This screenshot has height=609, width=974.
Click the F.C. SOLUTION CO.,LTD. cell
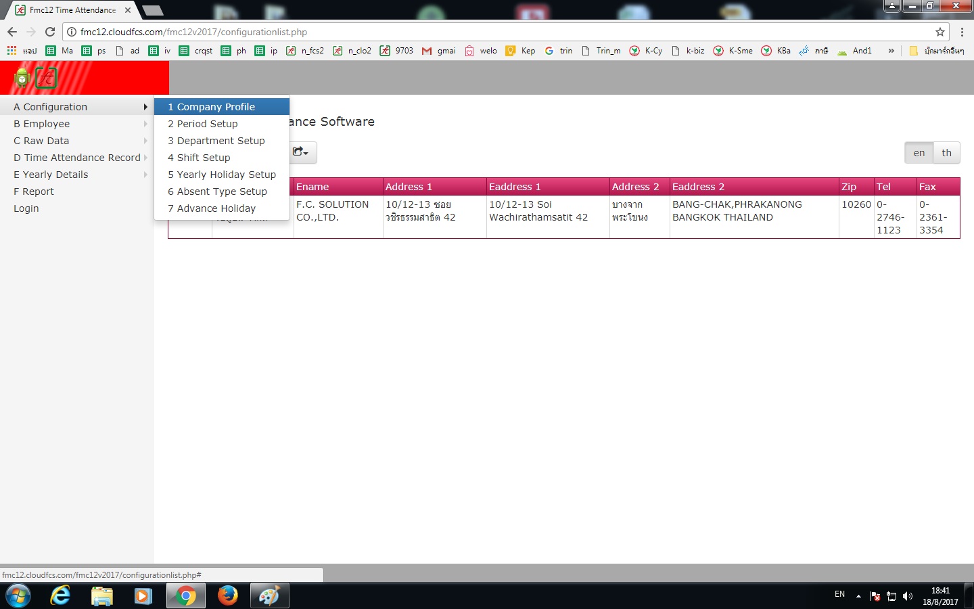pyautogui.click(x=338, y=217)
